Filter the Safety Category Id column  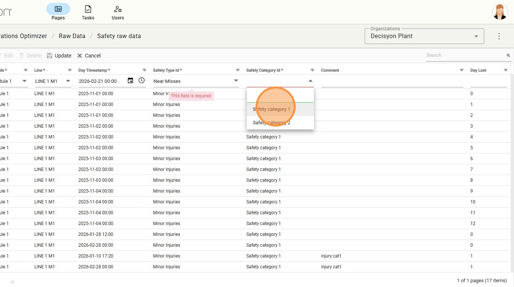[x=312, y=70]
